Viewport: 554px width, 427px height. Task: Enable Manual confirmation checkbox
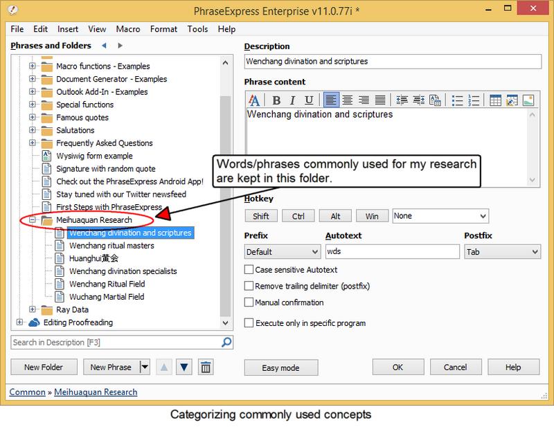click(x=249, y=302)
